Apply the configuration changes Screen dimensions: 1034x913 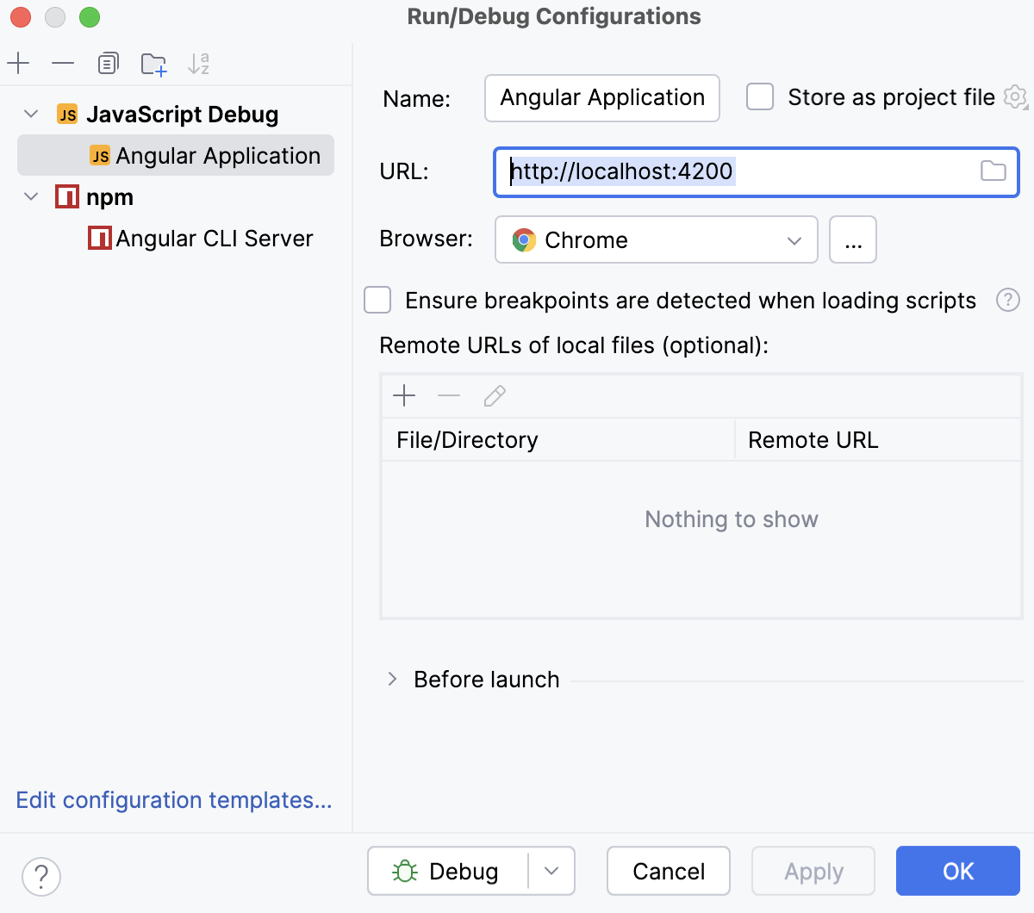(812, 871)
